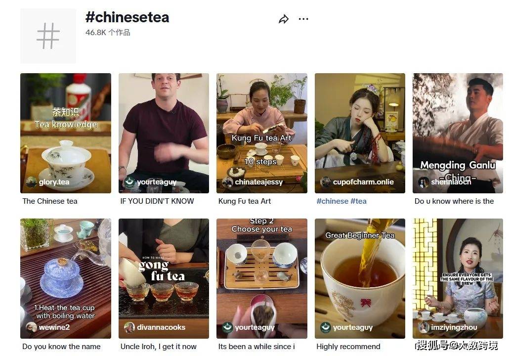Open chinateajessy profile avatar
509x356 pixels.
[x=227, y=182]
